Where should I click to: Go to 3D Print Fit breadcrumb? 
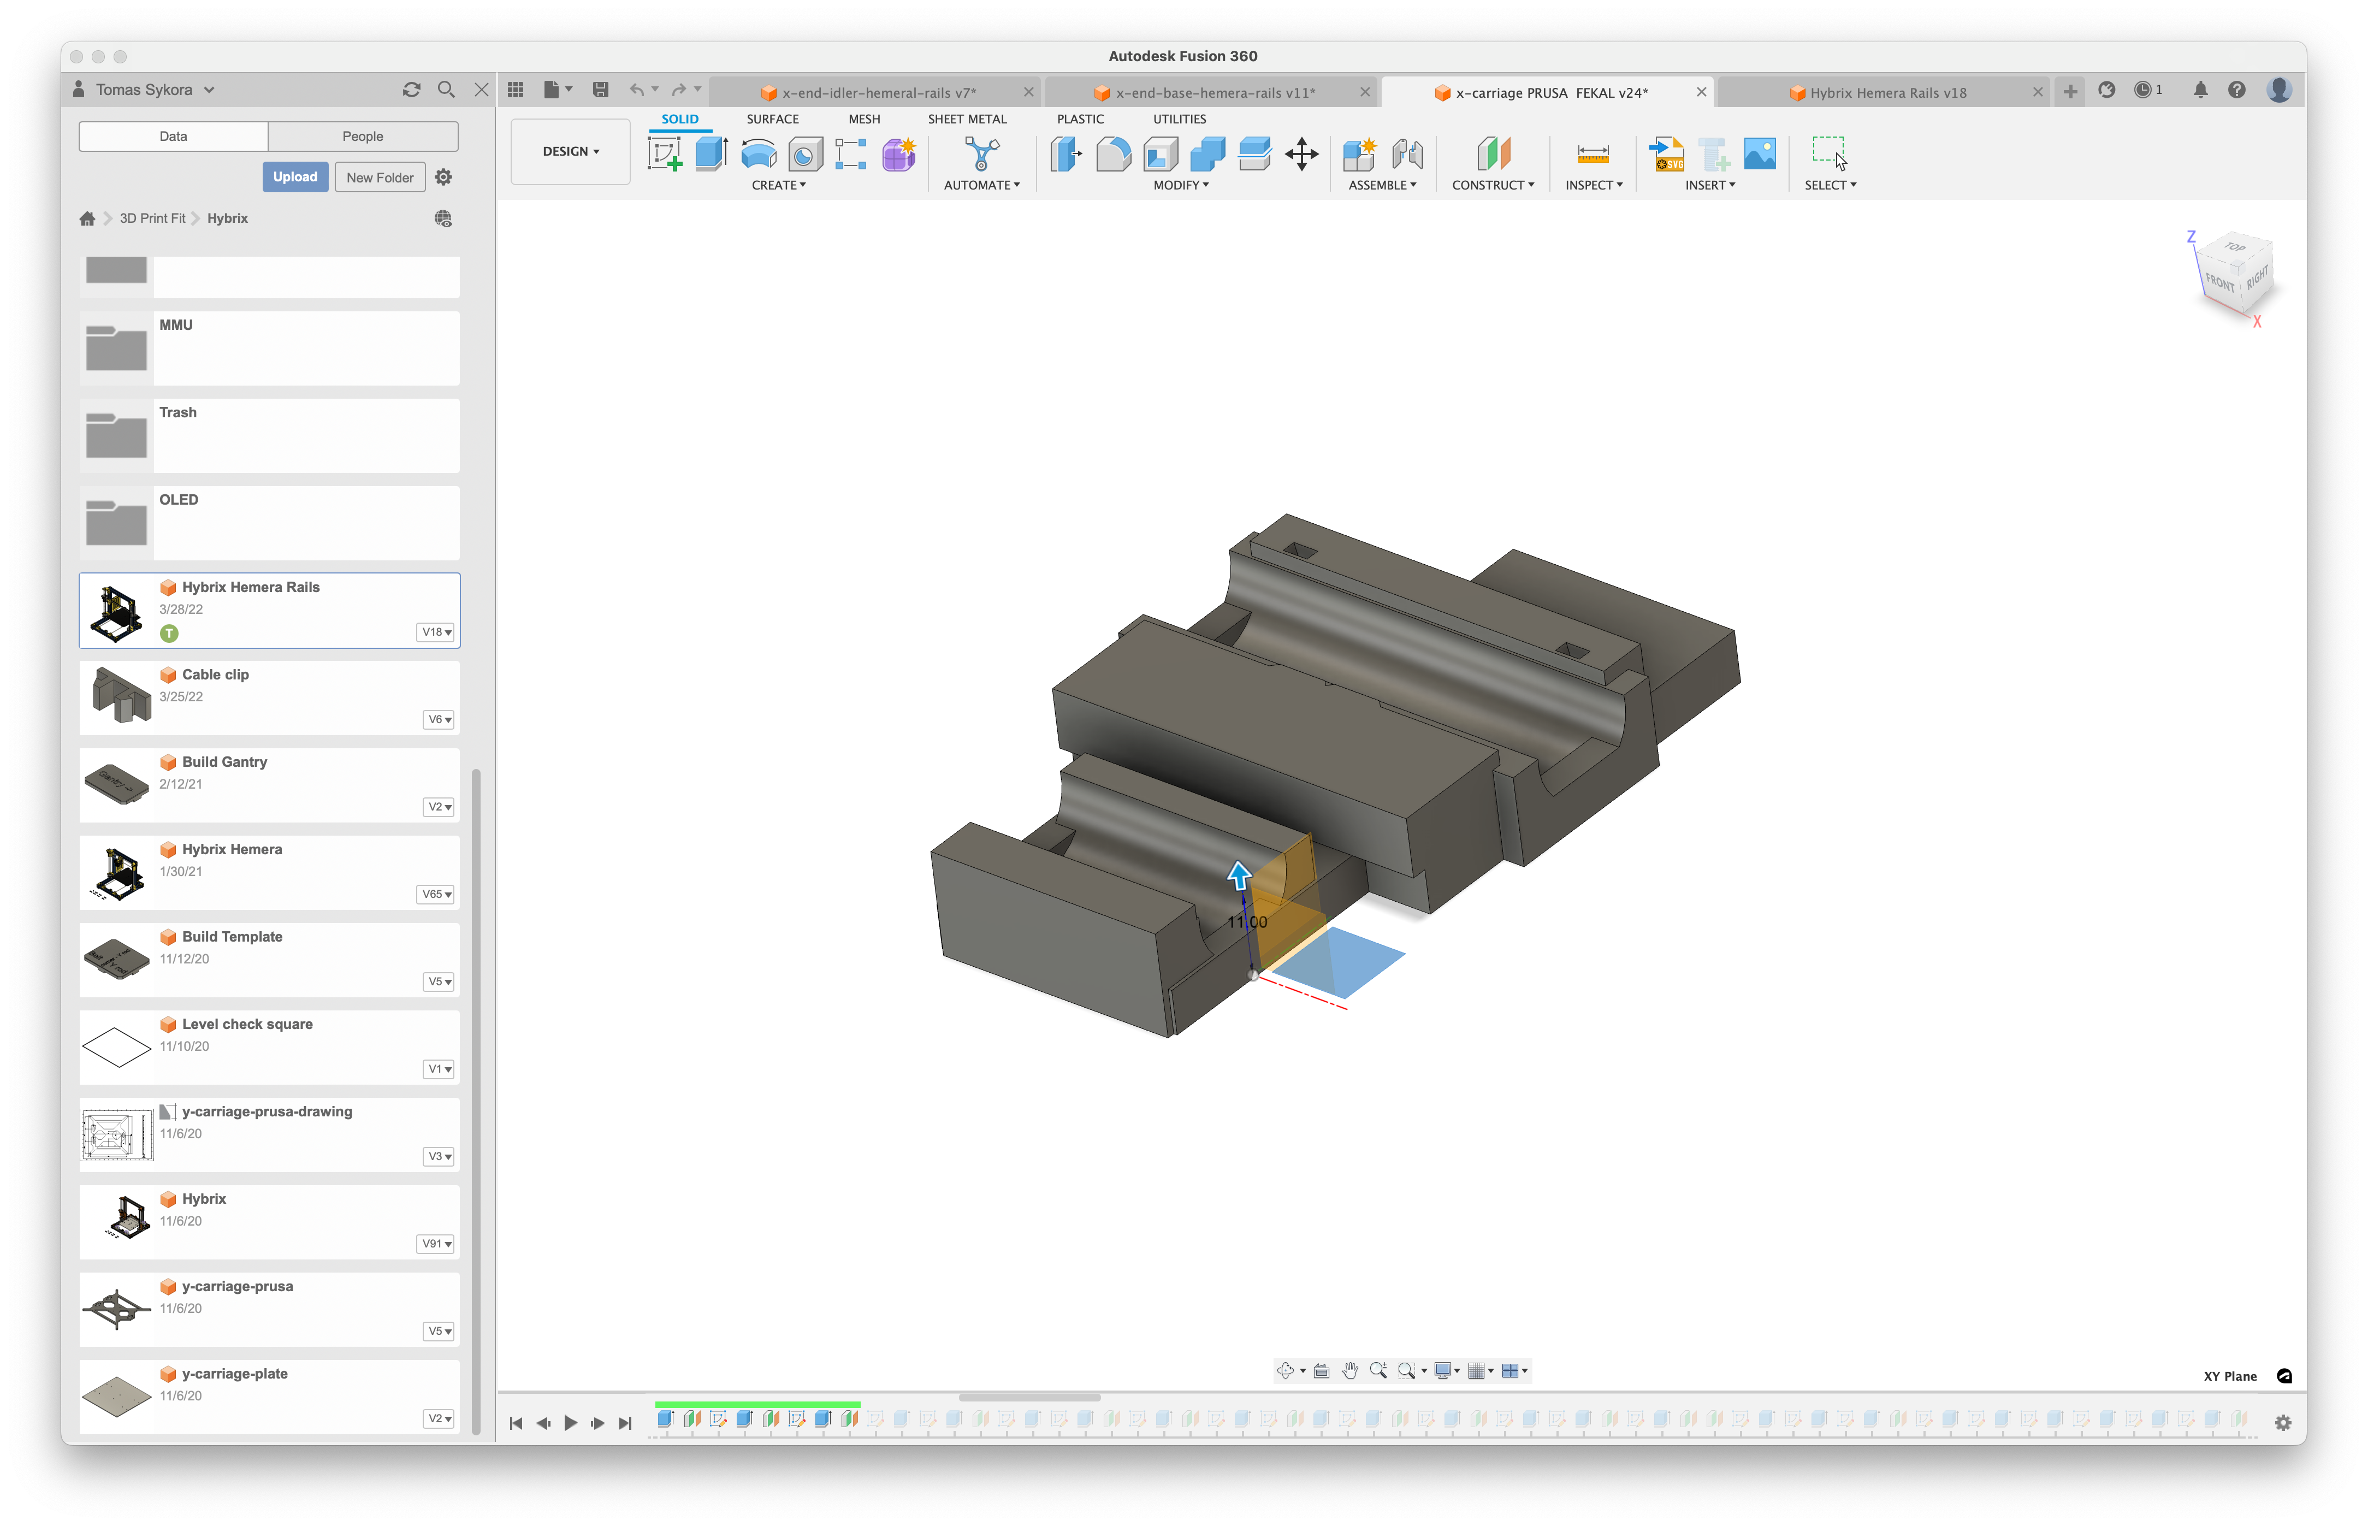[x=152, y=219]
